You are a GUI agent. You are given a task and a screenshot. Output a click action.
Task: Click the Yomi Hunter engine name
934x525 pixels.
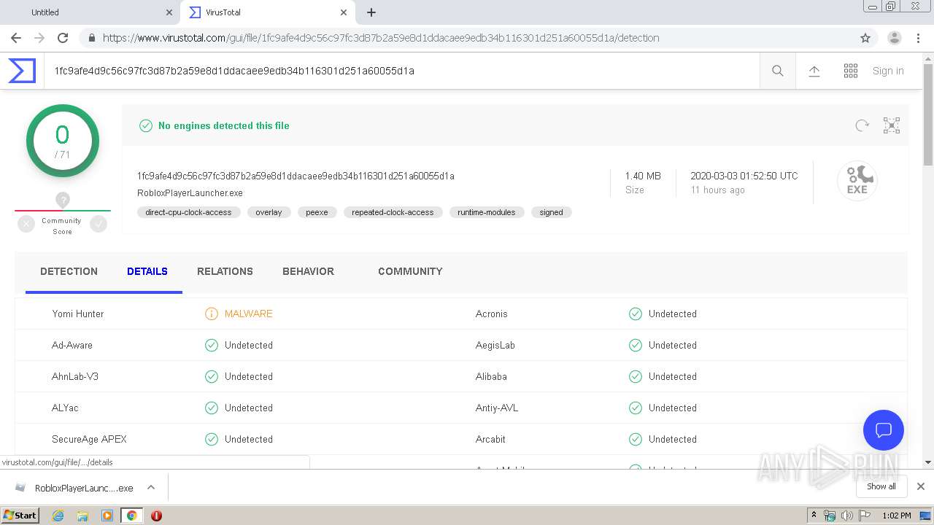coord(78,314)
